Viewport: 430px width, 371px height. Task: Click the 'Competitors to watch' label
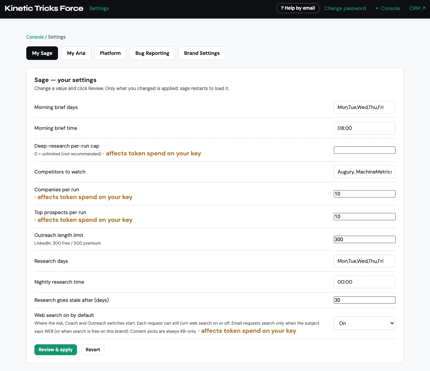[x=60, y=172]
